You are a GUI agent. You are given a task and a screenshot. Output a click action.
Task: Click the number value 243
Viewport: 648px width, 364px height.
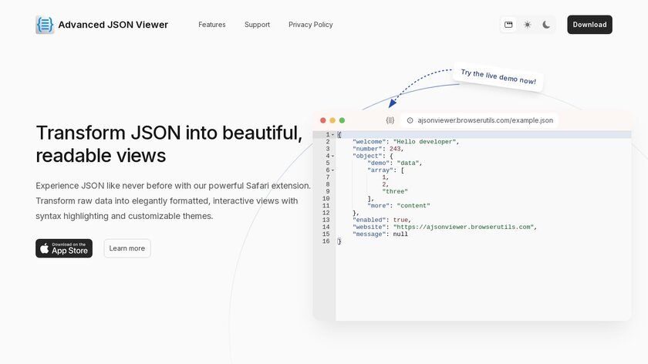tap(395, 149)
